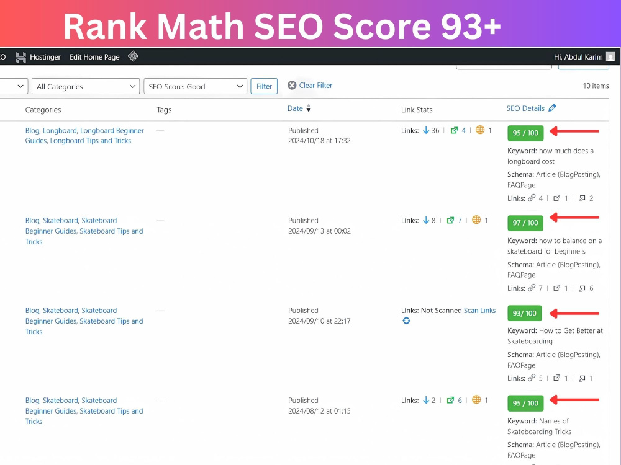Screen dimensions: 621x465
Task: Click the globe icon in the 2024/08/12 row
Action: [476, 400]
